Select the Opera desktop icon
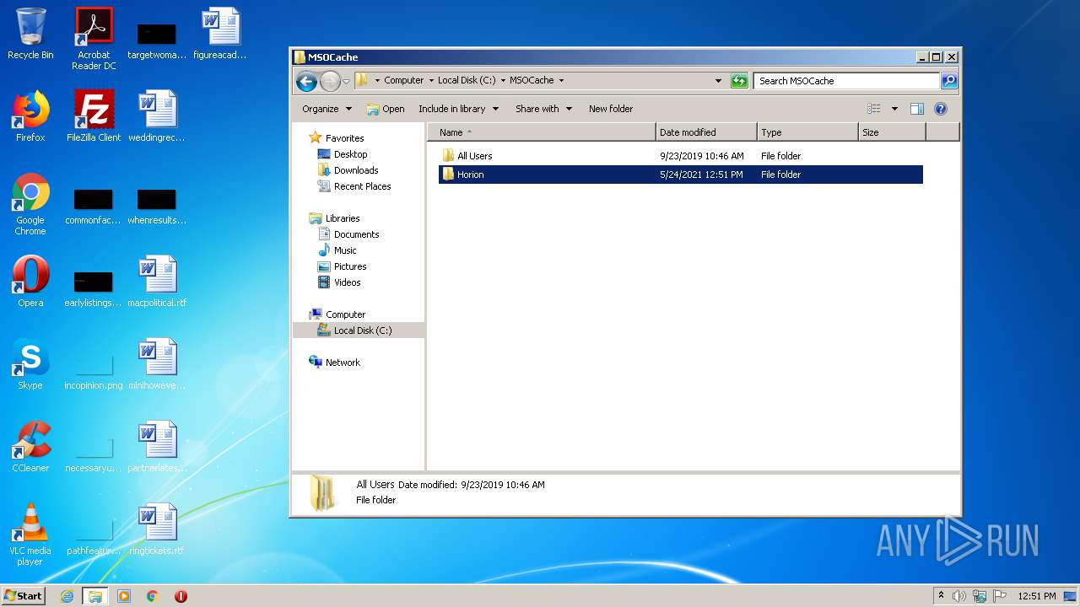Screen dimensions: 1080x607 30,282
